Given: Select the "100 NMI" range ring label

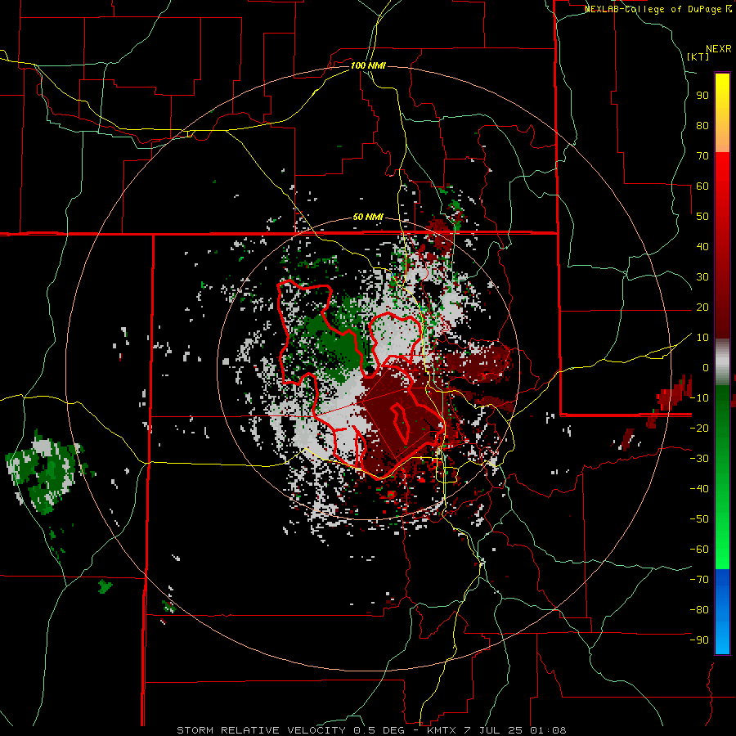Looking at the screenshot, I should coord(368,65).
